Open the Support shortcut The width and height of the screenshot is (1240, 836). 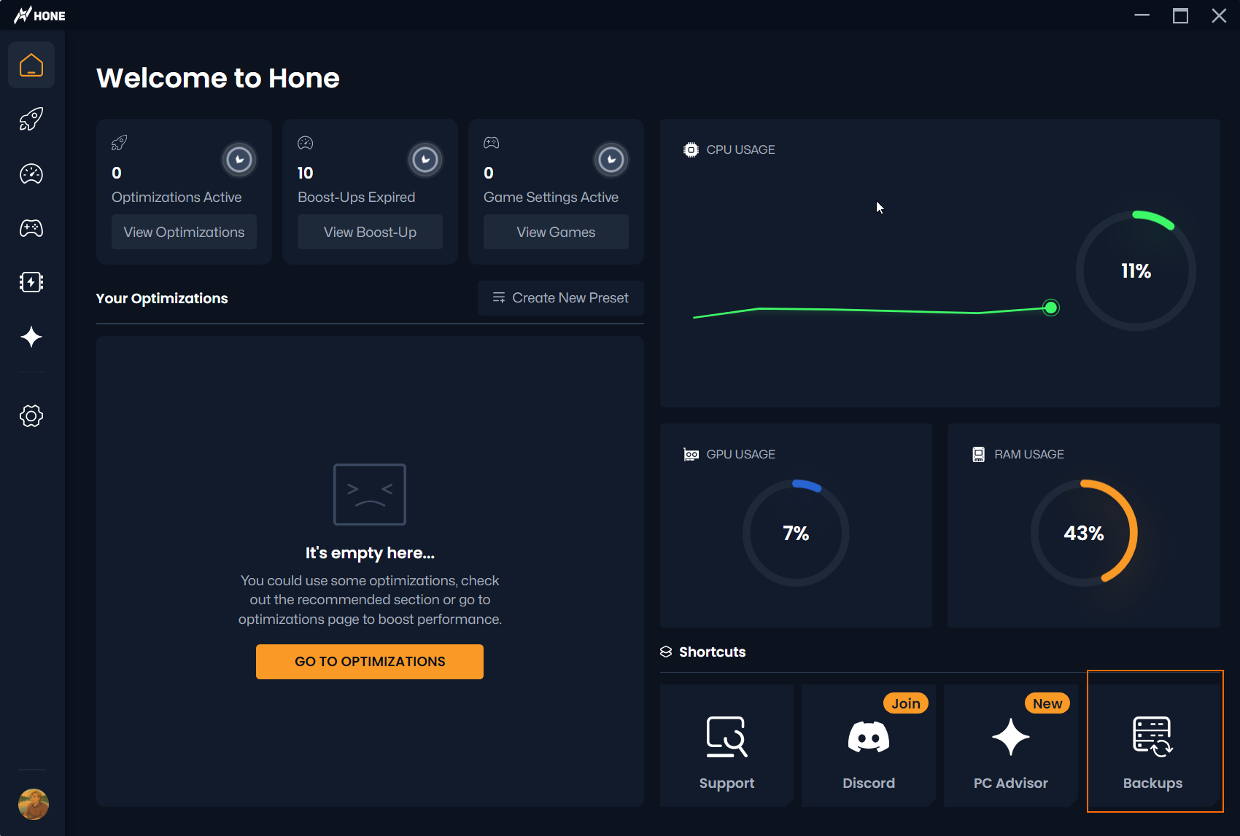726,745
